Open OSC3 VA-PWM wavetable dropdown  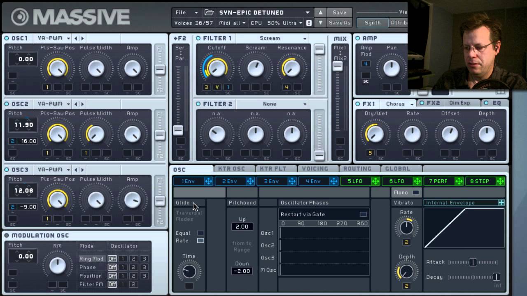tap(53, 170)
